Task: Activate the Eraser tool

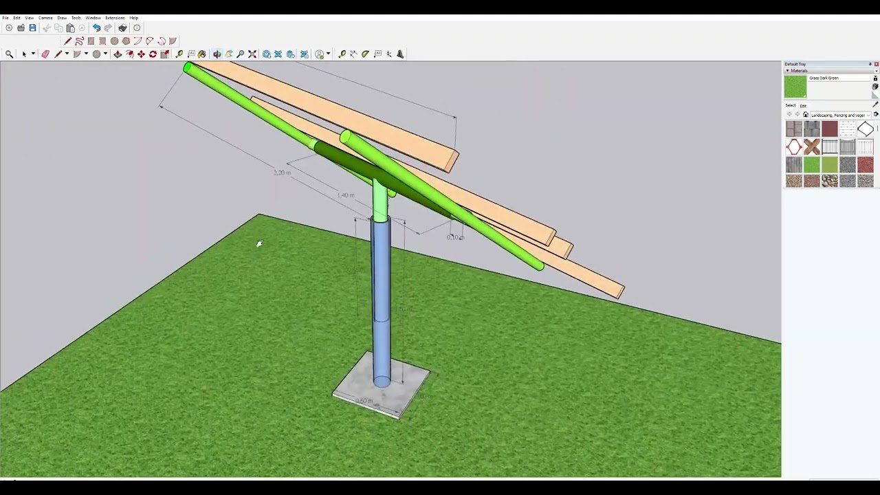Action: tap(45, 54)
